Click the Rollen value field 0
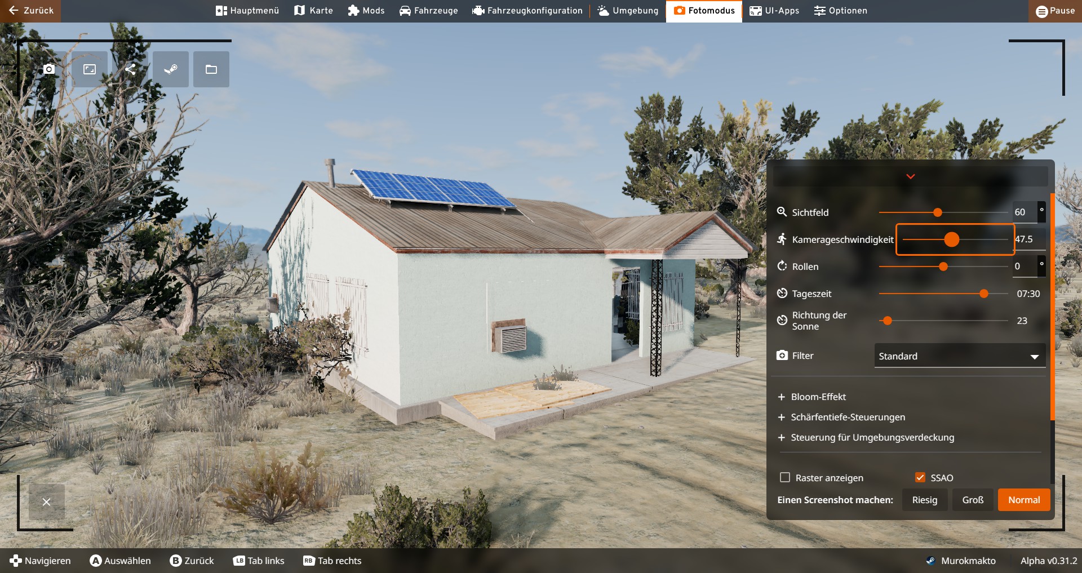The height and width of the screenshot is (573, 1082). tap(1025, 266)
